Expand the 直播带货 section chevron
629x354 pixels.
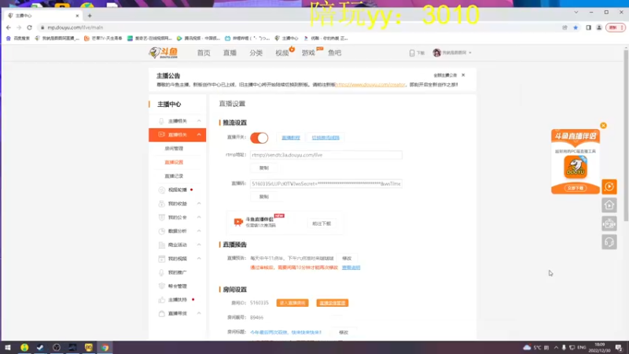199,313
